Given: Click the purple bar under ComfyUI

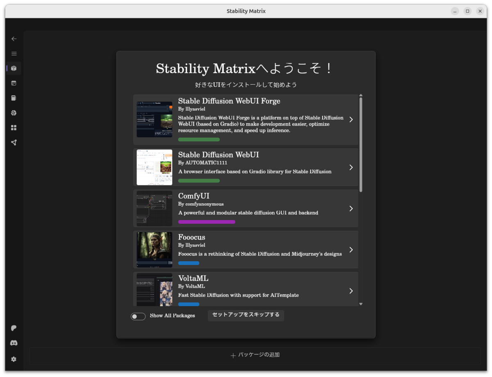Looking at the screenshot, I should 207,222.
